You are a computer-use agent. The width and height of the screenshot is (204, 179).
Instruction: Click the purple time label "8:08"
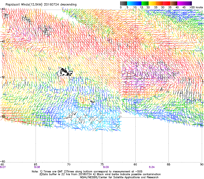[x=37, y=167]
